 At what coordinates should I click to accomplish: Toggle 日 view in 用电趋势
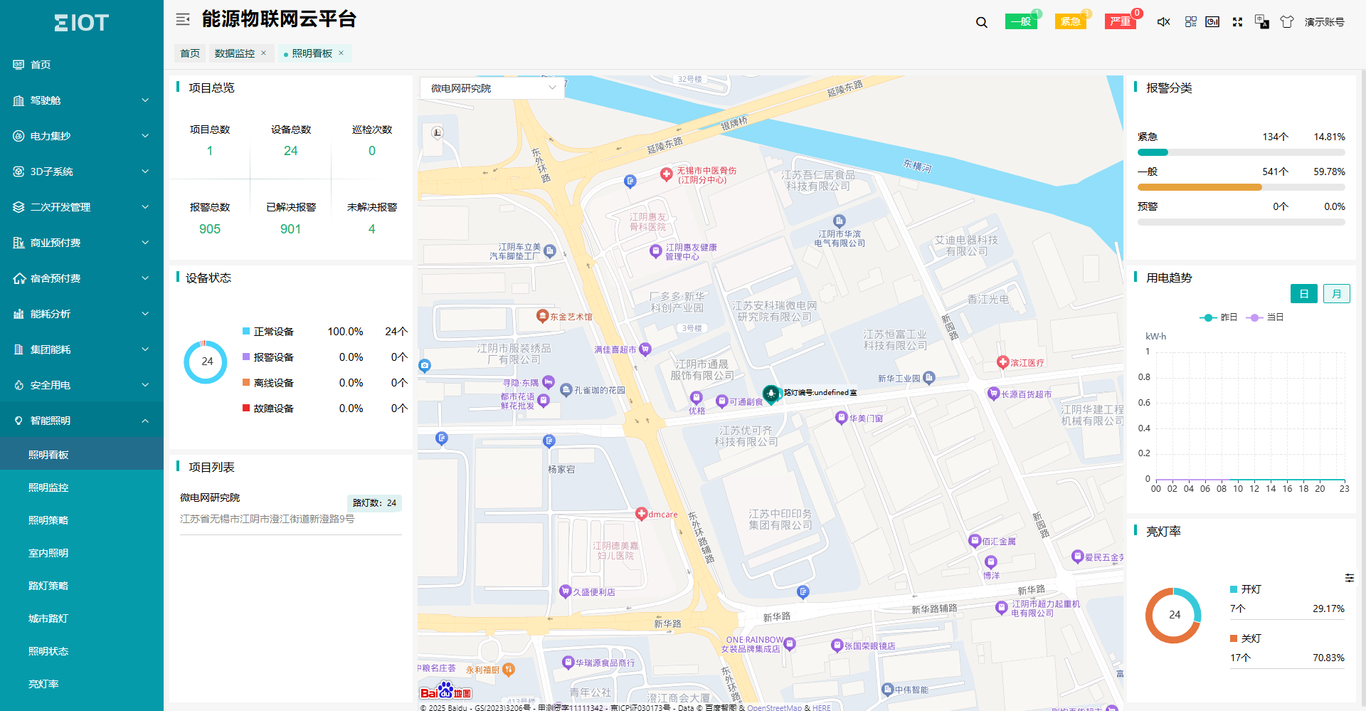click(x=1304, y=294)
